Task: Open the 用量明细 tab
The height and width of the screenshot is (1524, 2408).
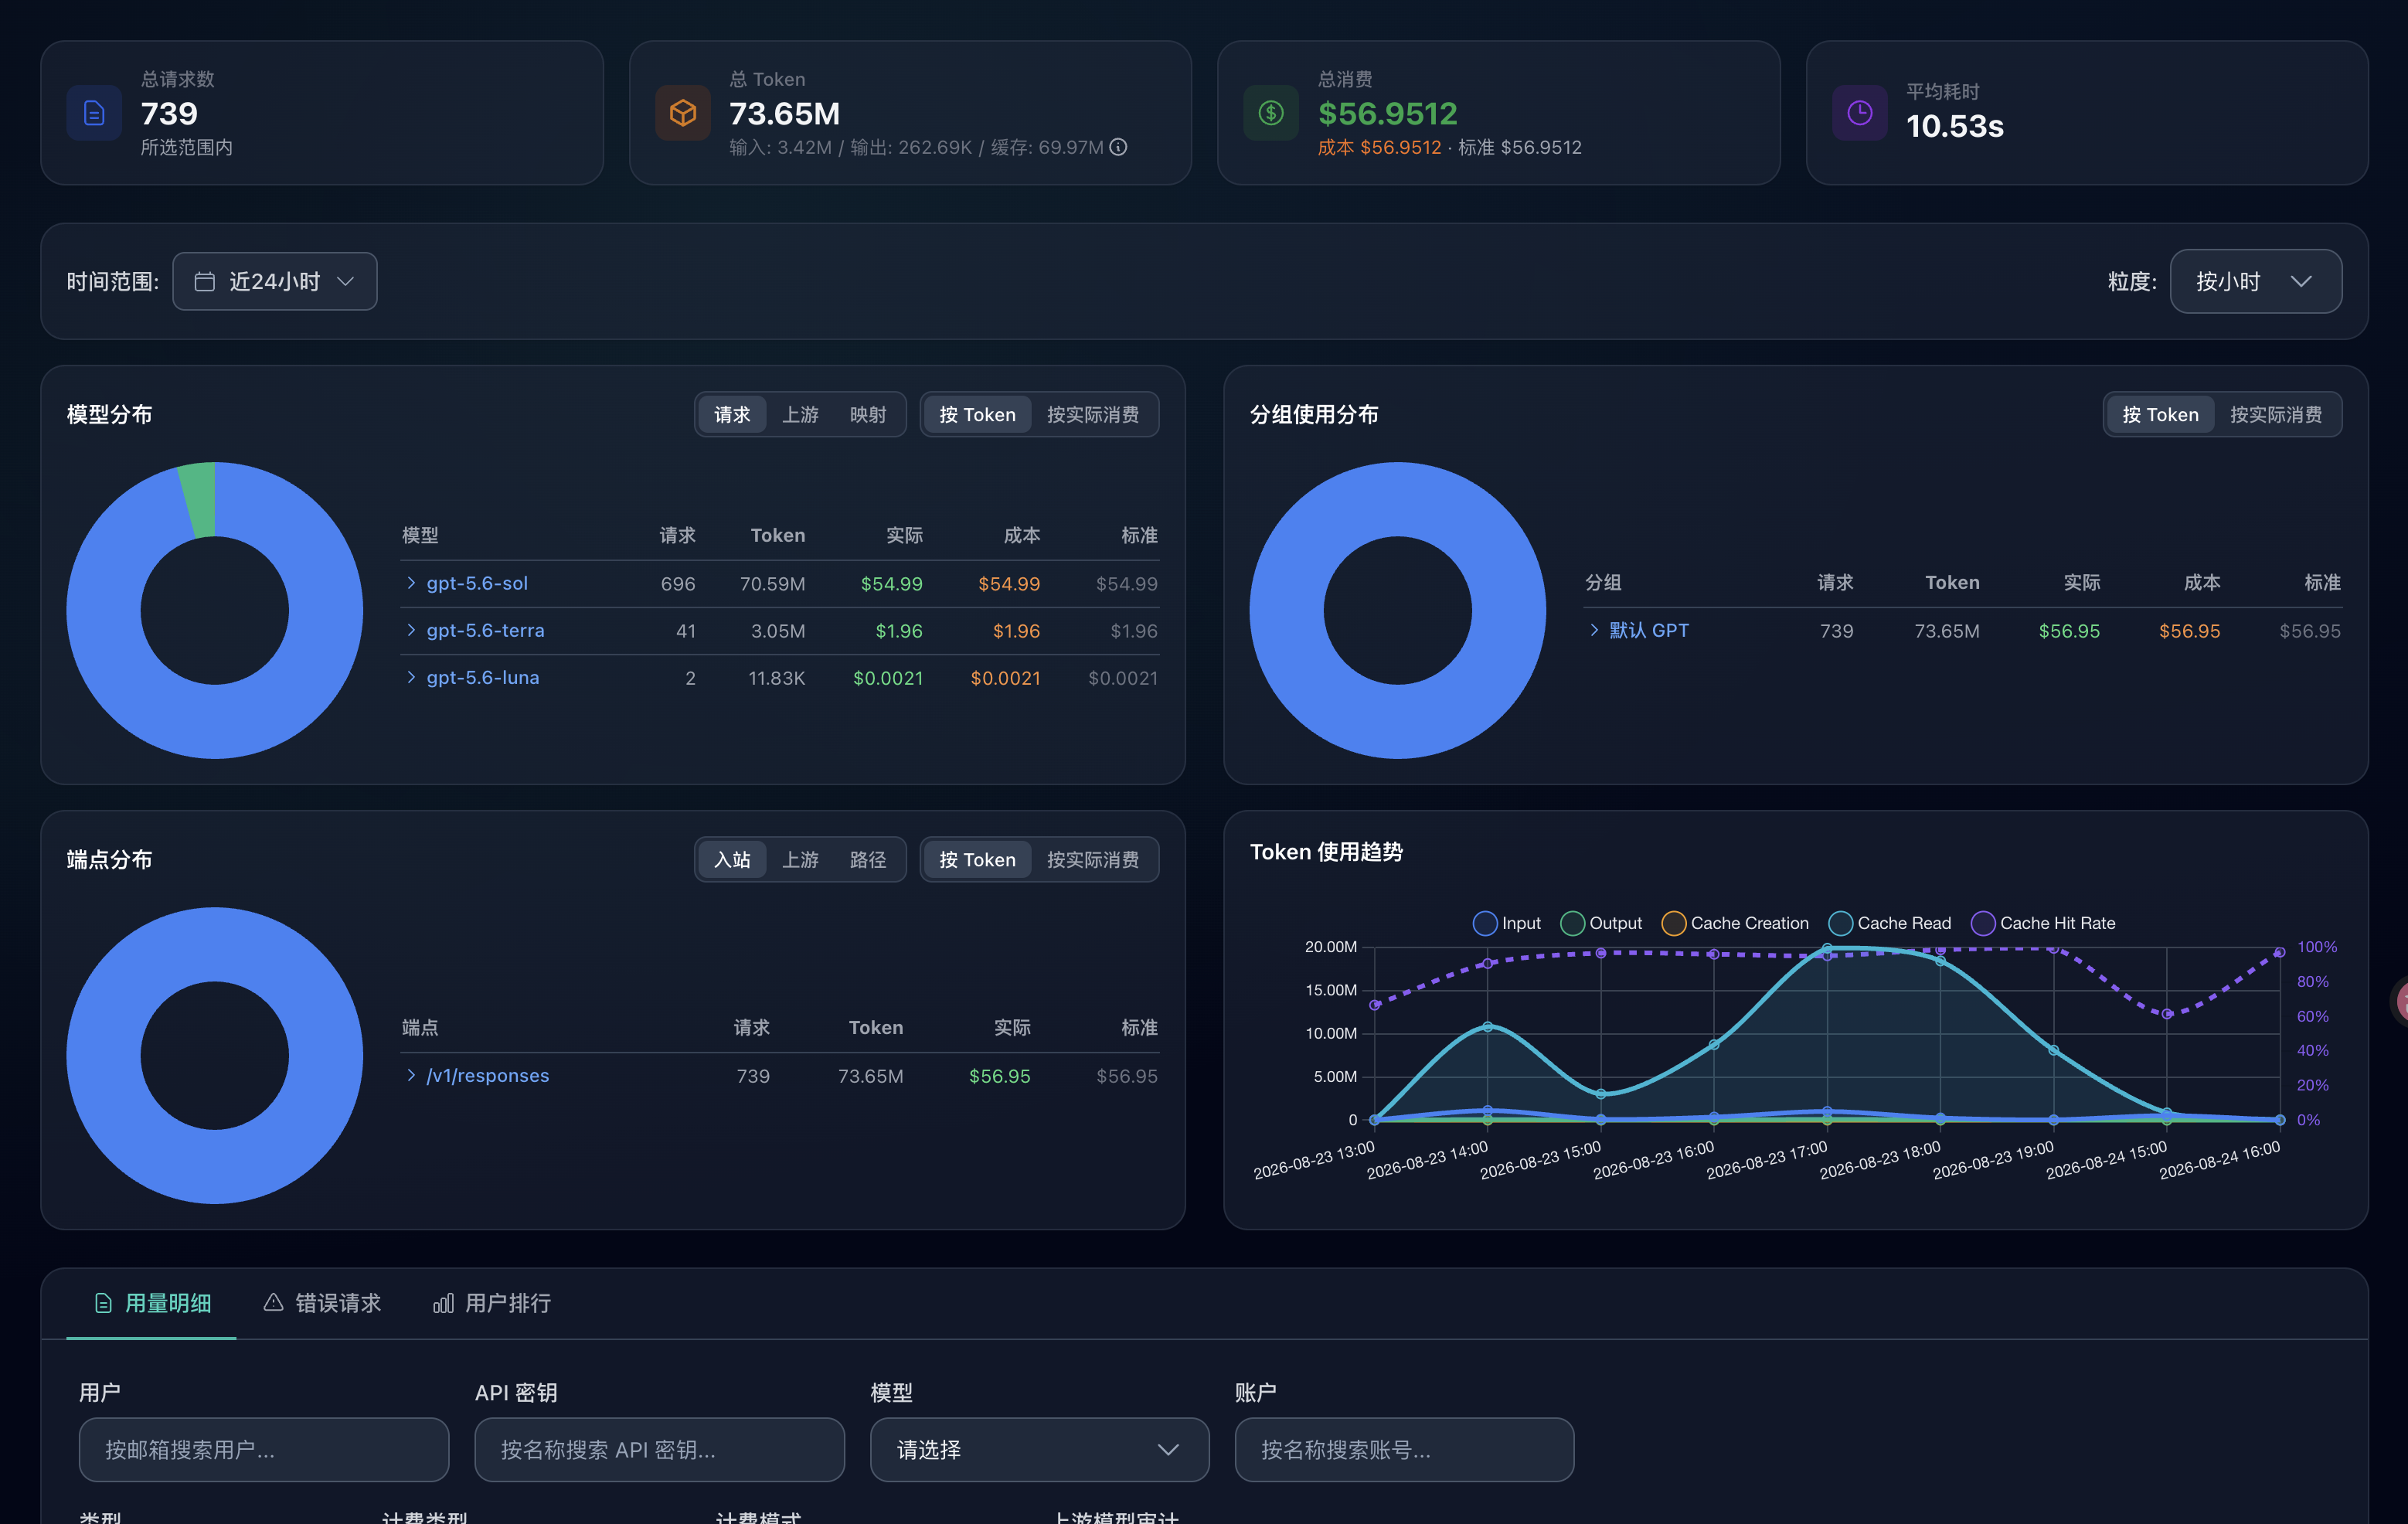Action: point(152,1303)
